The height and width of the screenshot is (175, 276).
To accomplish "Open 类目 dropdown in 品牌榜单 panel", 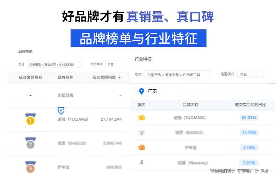I will coord(55,64).
